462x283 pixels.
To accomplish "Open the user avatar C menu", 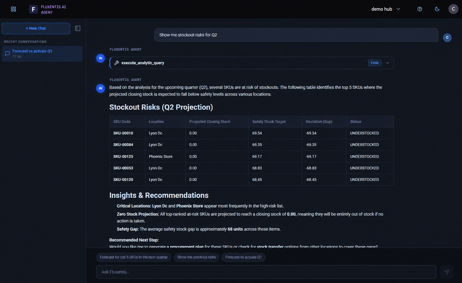I will [453, 9].
